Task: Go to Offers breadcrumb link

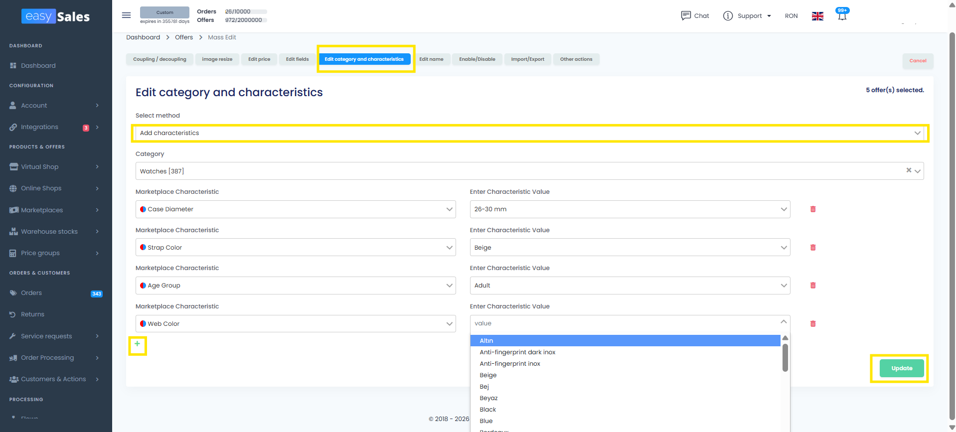Action: tap(184, 37)
